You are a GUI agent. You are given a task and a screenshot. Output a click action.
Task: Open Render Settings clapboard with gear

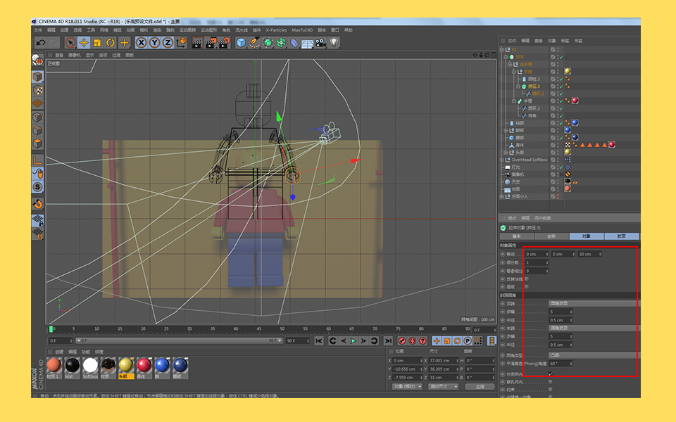[225, 43]
